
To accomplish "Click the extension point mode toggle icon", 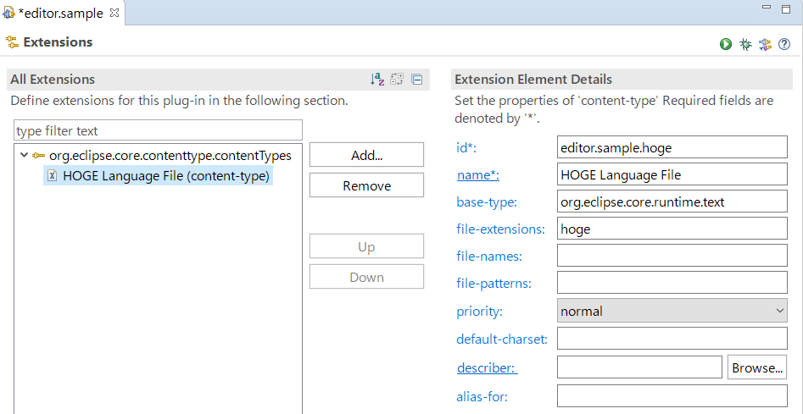I will tap(397, 80).
